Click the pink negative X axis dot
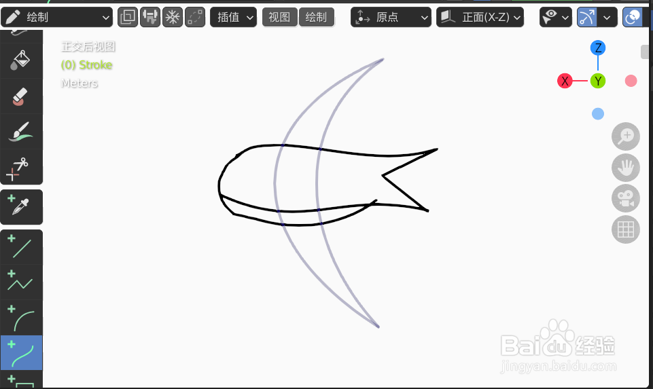This screenshot has width=653, height=389. tap(631, 81)
